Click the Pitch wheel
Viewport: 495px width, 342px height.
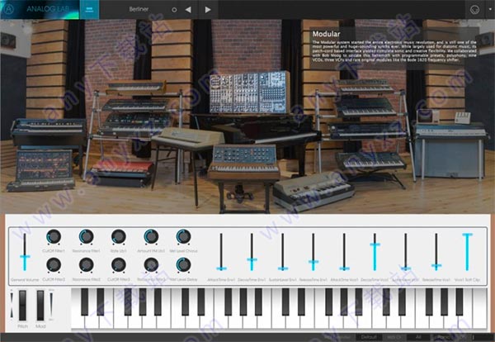pos(22,306)
